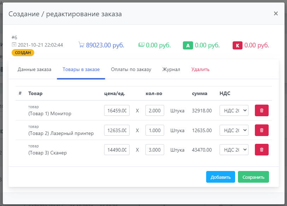
Task: Remove the Сканер item using trash icon
Action: (262, 149)
